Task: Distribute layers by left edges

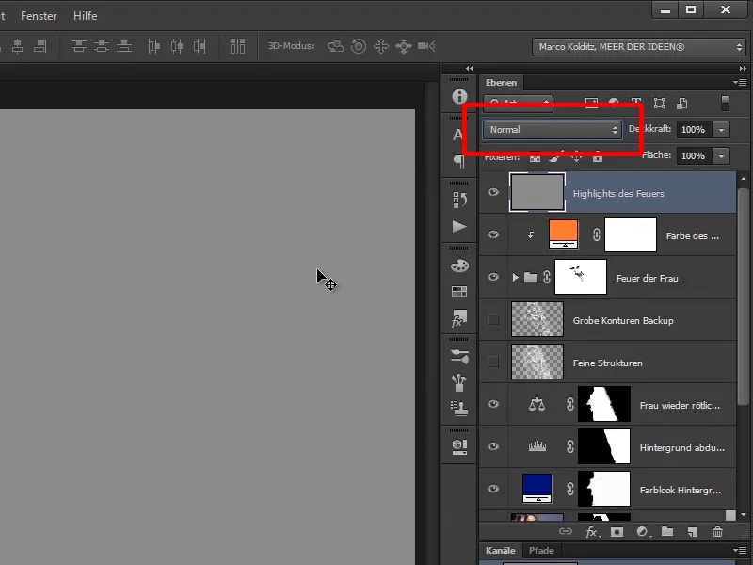Action: click(x=153, y=46)
